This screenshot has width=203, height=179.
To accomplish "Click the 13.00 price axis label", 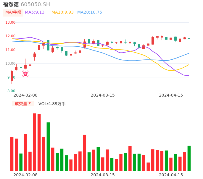I will 11,22.
